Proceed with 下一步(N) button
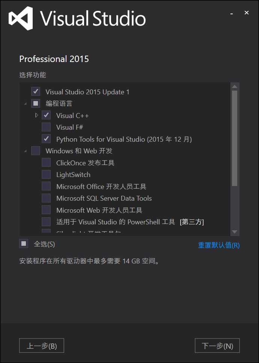Viewport: 259px width, 363px height. point(217,346)
